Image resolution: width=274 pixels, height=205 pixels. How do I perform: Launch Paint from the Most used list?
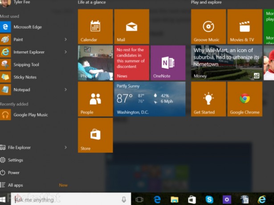[x=34, y=39]
